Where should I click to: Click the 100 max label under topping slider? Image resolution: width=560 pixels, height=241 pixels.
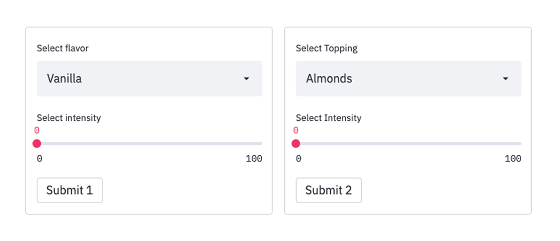point(513,159)
